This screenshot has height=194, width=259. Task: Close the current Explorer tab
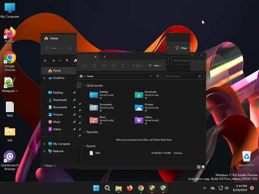point(95,57)
